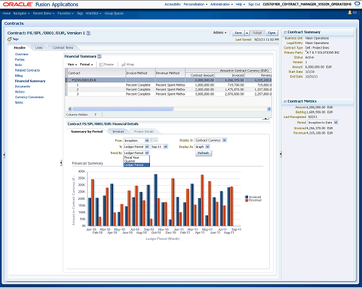Go to Home
Image resolution: width=362 pixels, height=289 pixels.
tap(7, 14)
